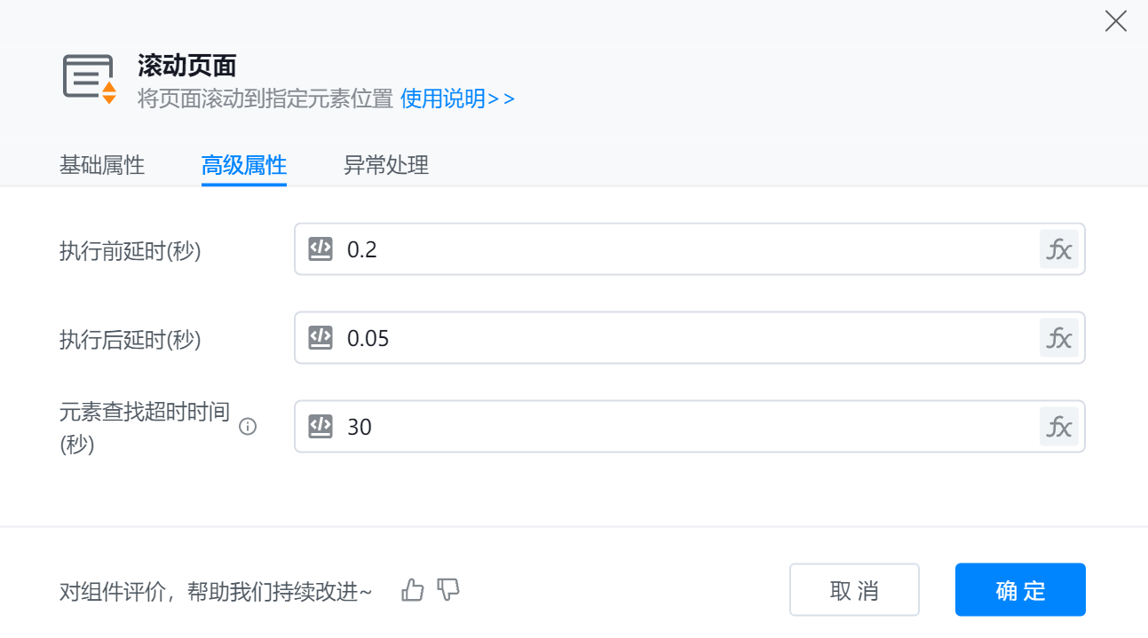Confirm with the 确定 button
This screenshot has height=638, width=1148.
pos(1020,590)
